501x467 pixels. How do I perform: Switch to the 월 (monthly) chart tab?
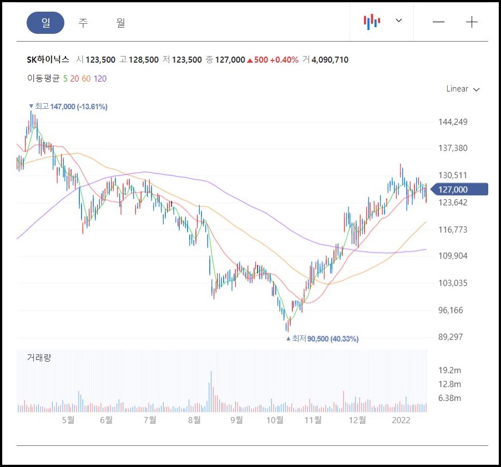click(x=120, y=23)
